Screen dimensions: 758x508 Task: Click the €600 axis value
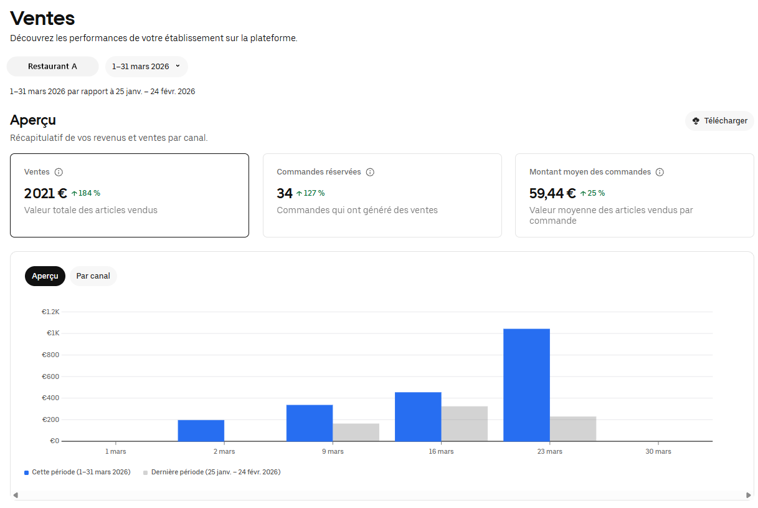point(50,376)
